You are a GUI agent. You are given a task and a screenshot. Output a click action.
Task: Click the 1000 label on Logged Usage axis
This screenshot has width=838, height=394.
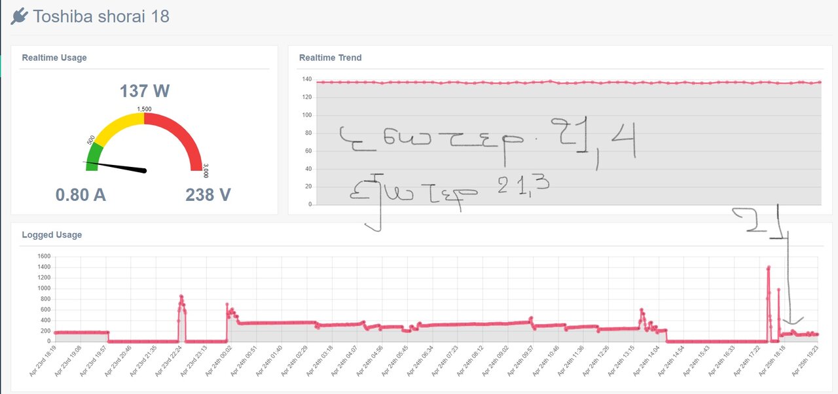pos(44,288)
